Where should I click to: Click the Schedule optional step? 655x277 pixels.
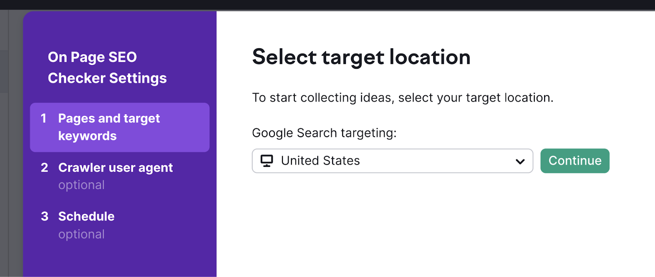pyautogui.click(x=81, y=234)
